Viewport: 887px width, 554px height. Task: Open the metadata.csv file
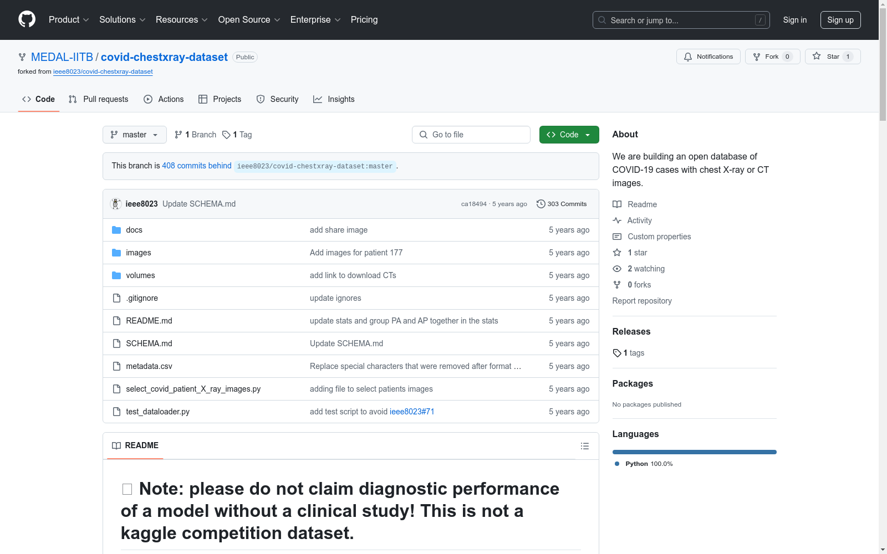pyautogui.click(x=149, y=366)
